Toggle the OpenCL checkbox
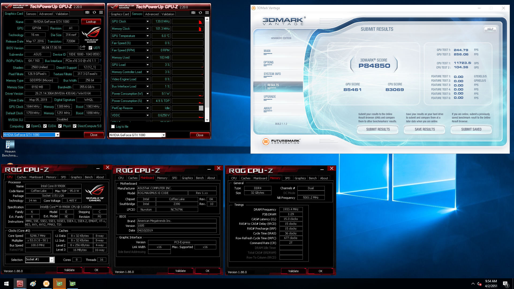This screenshot has height=289, width=514. (28, 126)
